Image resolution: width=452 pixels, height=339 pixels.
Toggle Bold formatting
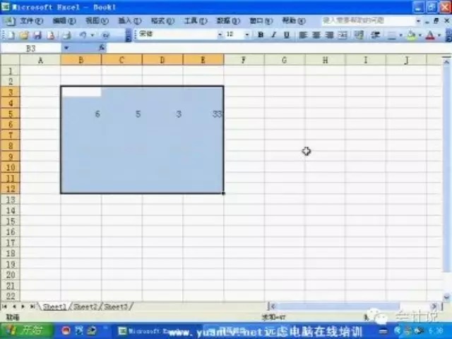pyautogui.click(x=261, y=35)
